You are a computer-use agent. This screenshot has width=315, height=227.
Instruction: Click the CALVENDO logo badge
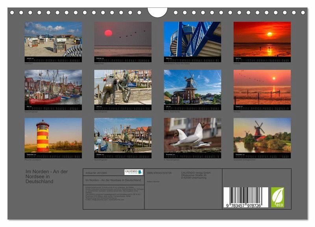tap(133, 172)
